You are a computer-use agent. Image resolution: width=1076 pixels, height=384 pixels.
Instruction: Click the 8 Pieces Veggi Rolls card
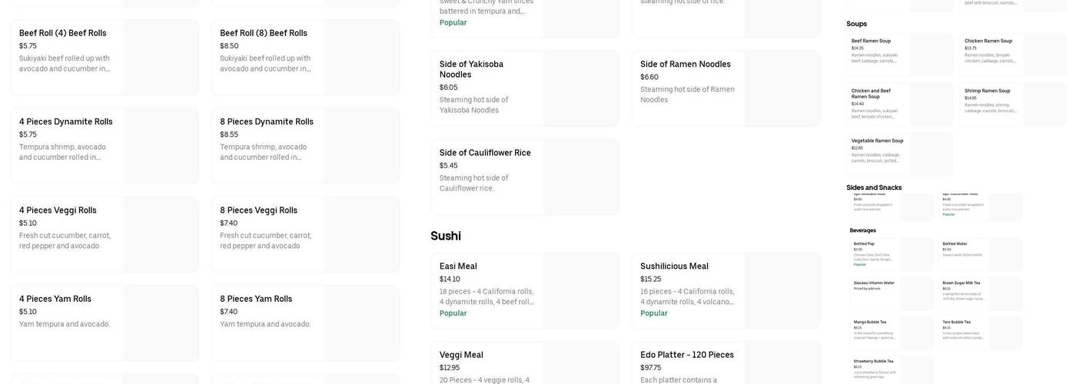click(x=305, y=234)
